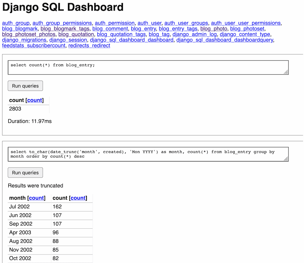This screenshot has width=304, height=263.
Task: Open the blog_quotation_tags table link
Action: (x=121, y=34)
